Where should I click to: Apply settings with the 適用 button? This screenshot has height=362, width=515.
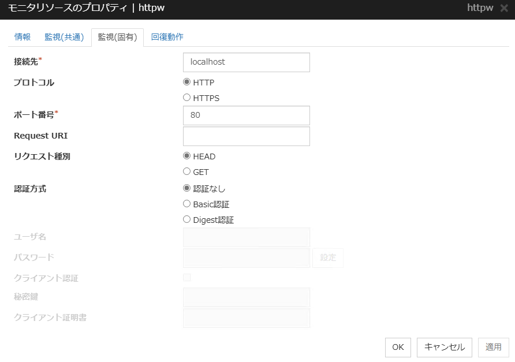pyautogui.click(x=494, y=348)
